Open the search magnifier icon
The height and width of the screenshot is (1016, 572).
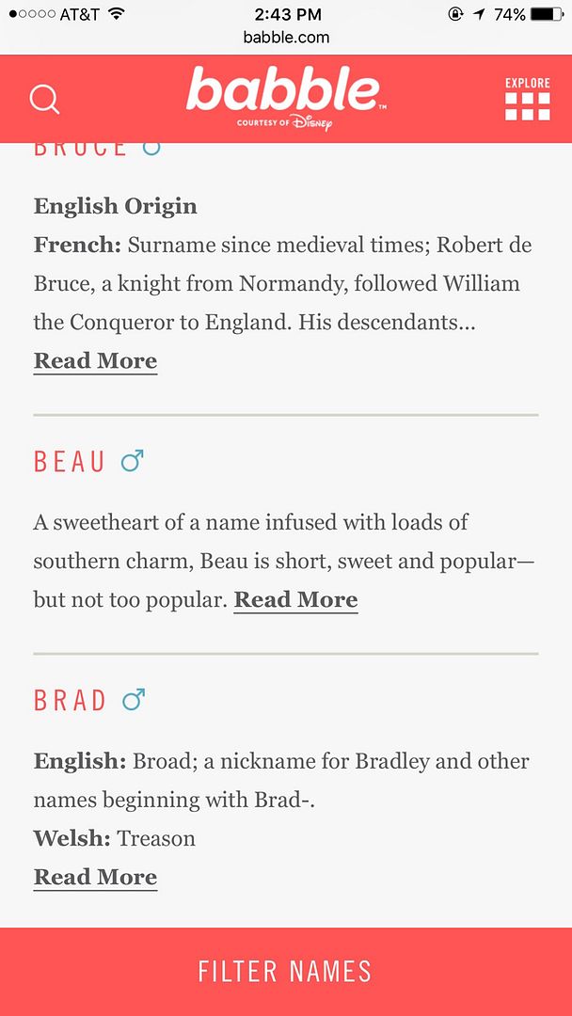[45, 100]
